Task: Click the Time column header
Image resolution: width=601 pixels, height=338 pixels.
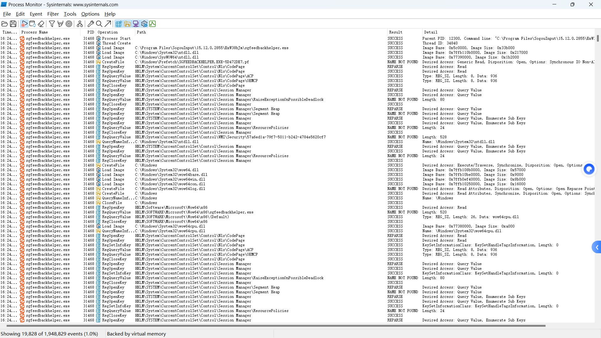Action: [10, 32]
